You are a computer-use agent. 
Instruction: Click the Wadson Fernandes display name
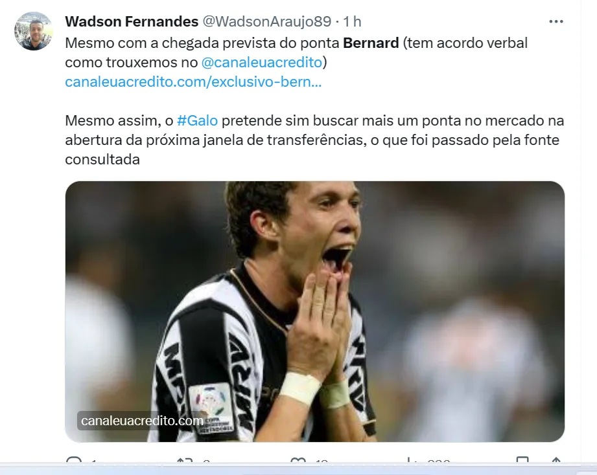[132, 21]
